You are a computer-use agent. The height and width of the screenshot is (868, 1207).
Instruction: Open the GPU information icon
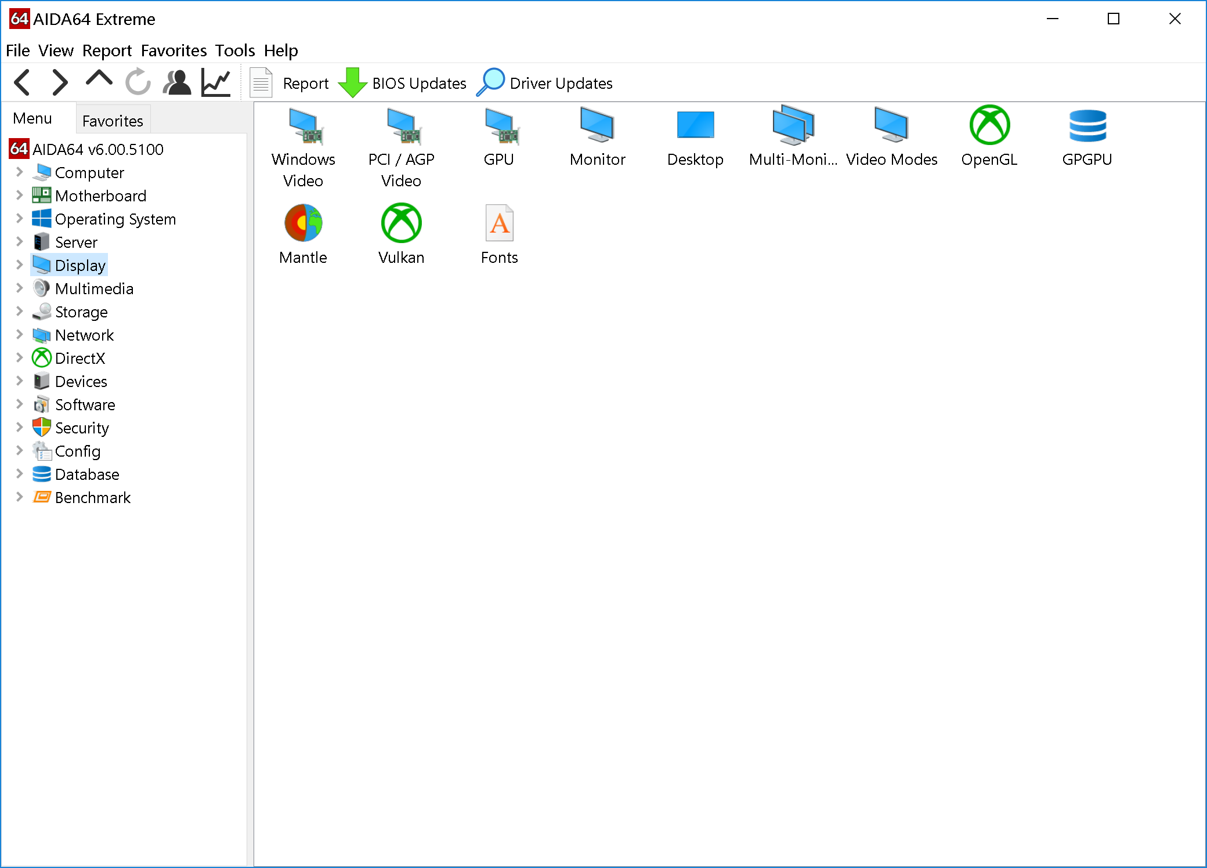(x=499, y=138)
